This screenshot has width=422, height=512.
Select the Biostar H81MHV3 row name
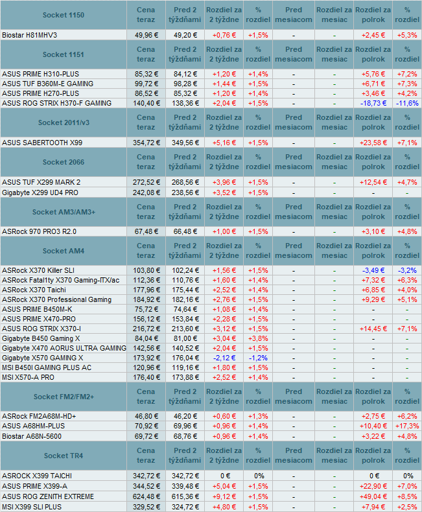click(x=29, y=35)
